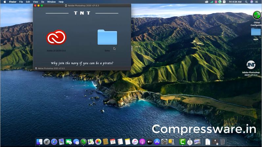Open the yellow archive utility Dock icon
262x147 pixels.
pos(172,142)
